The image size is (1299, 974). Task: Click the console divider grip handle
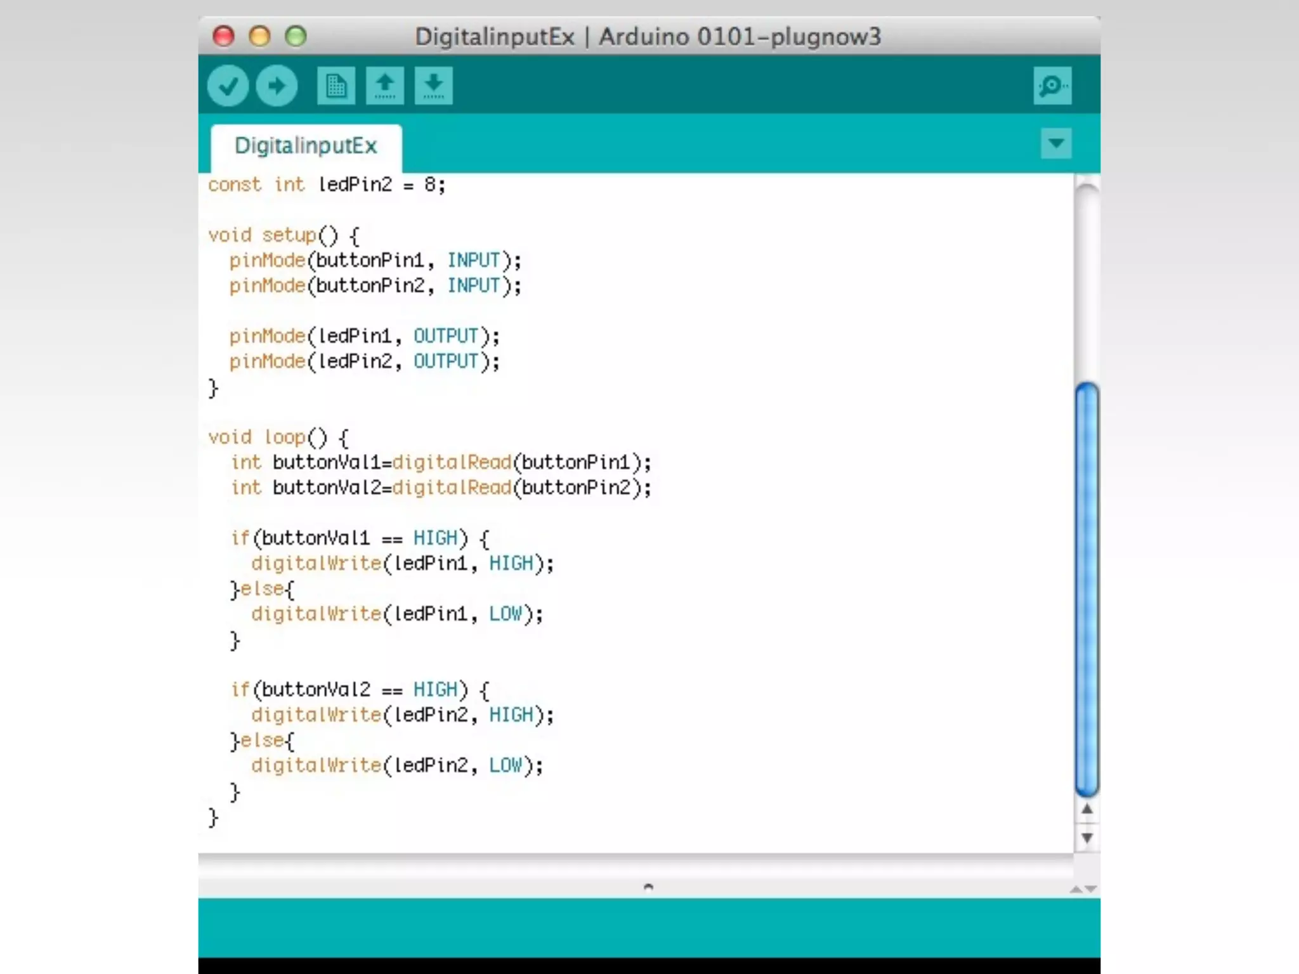pyautogui.click(x=648, y=886)
